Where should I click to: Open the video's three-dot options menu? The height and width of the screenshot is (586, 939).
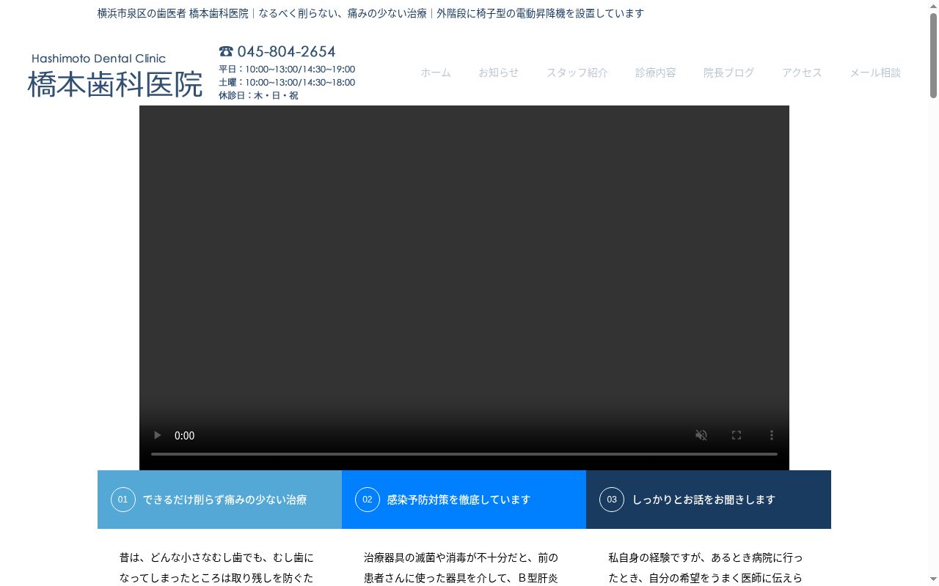tap(772, 435)
